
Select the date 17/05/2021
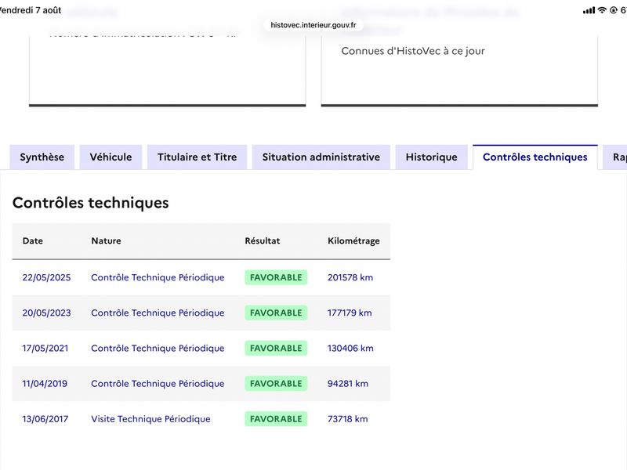point(45,348)
